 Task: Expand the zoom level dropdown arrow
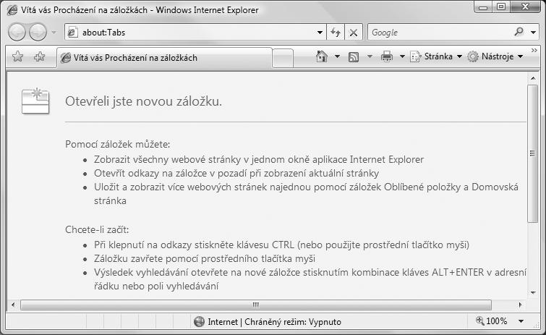pyautogui.click(x=522, y=321)
